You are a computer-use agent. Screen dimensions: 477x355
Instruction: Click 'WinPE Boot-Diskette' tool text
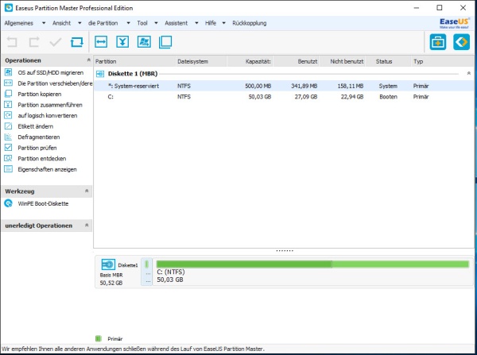coord(43,203)
